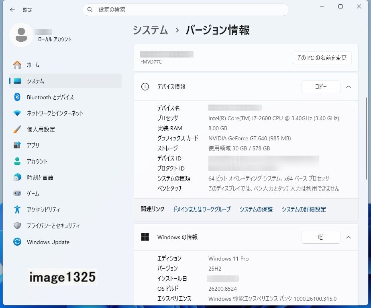Image resolution: width=371 pixels, height=308 pixels.
Task: Select NVIDIA GeForce GT 640 text
Action: (x=250, y=138)
